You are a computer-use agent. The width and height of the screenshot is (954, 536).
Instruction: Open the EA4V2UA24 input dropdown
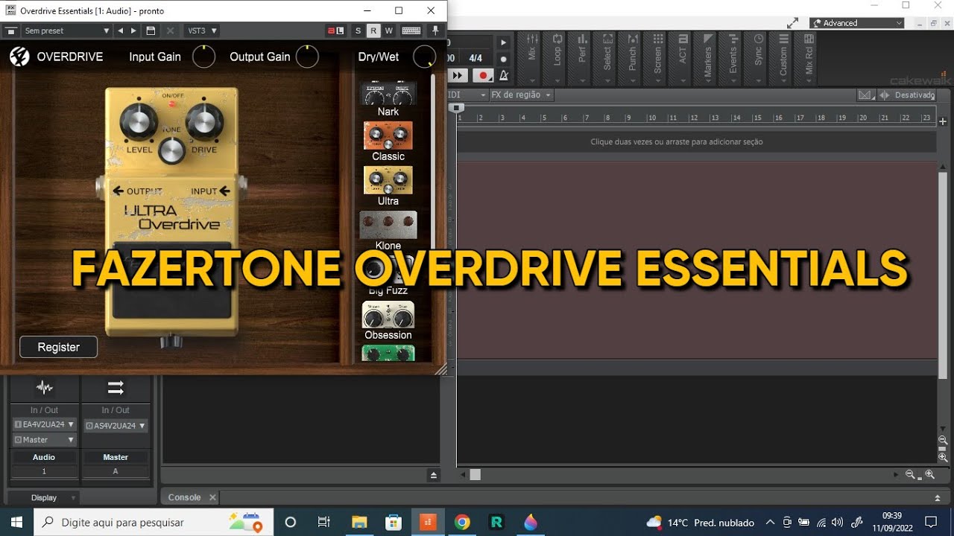click(x=44, y=424)
